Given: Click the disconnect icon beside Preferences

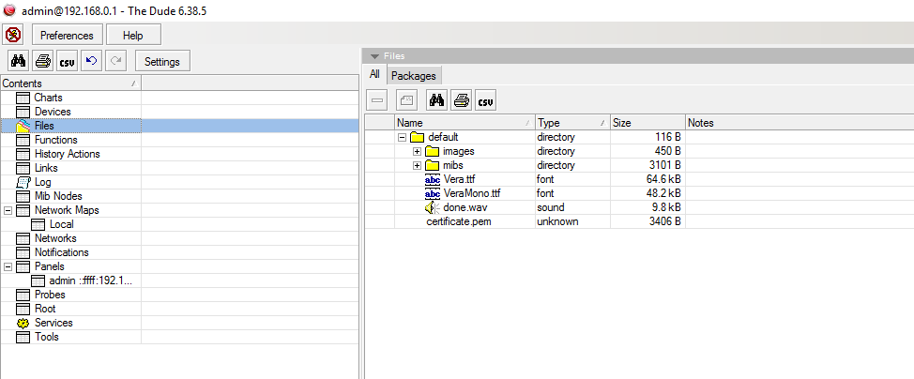Looking at the screenshot, I should tap(13, 35).
